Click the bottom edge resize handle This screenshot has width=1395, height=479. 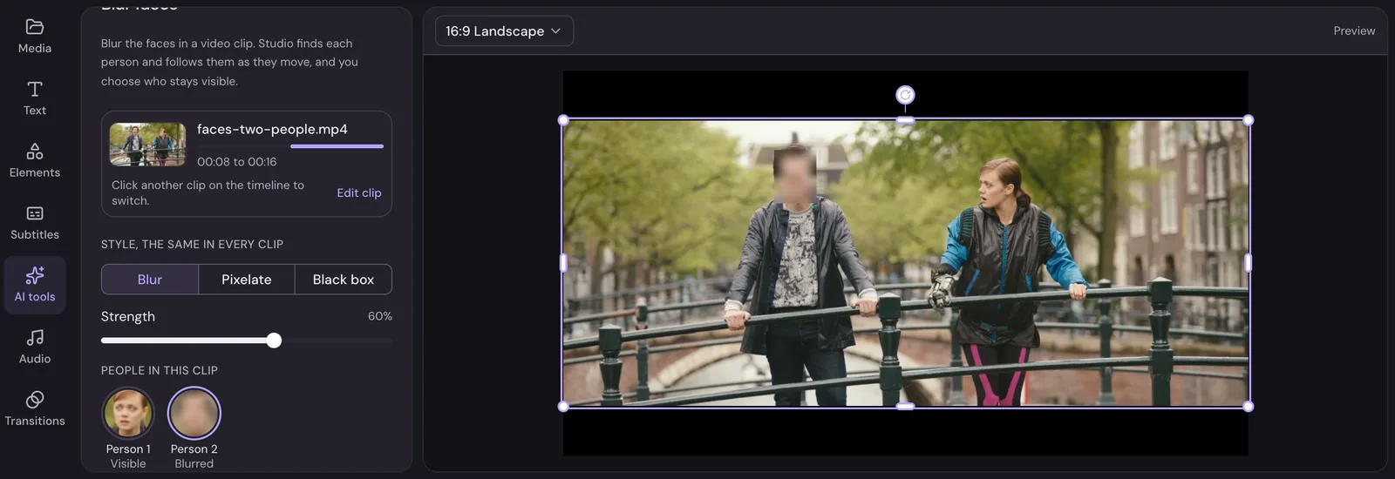905,407
